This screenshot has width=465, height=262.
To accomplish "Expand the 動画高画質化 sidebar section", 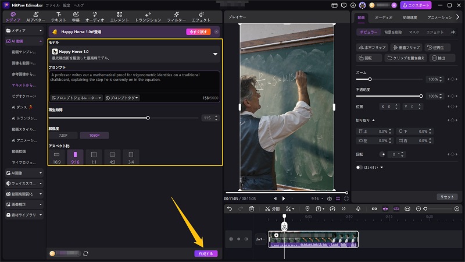I will (x=41, y=194).
